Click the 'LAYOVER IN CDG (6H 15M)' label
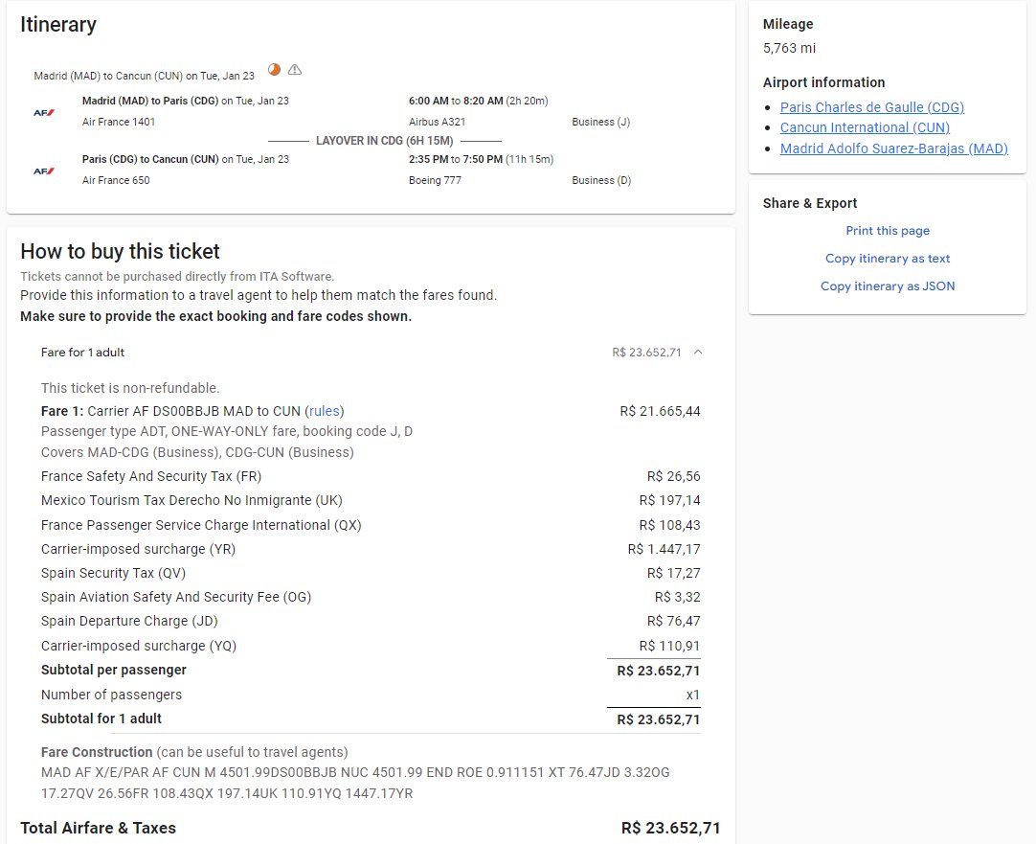1036x844 pixels. click(385, 141)
